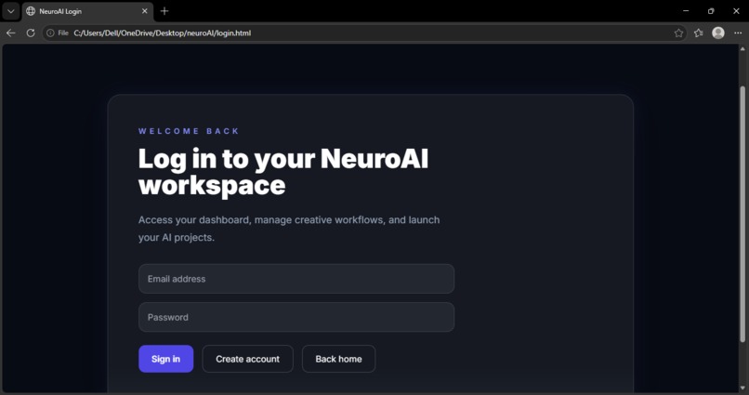Click the Back home button
The width and height of the screenshot is (749, 395).
pyautogui.click(x=338, y=359)
